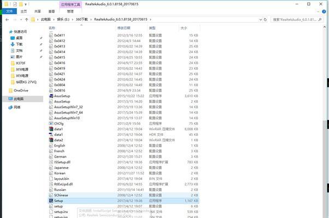Viewport: 329px width, 218px height.
Task: Select the Setup application icon
Action: (x=51, y=201)
